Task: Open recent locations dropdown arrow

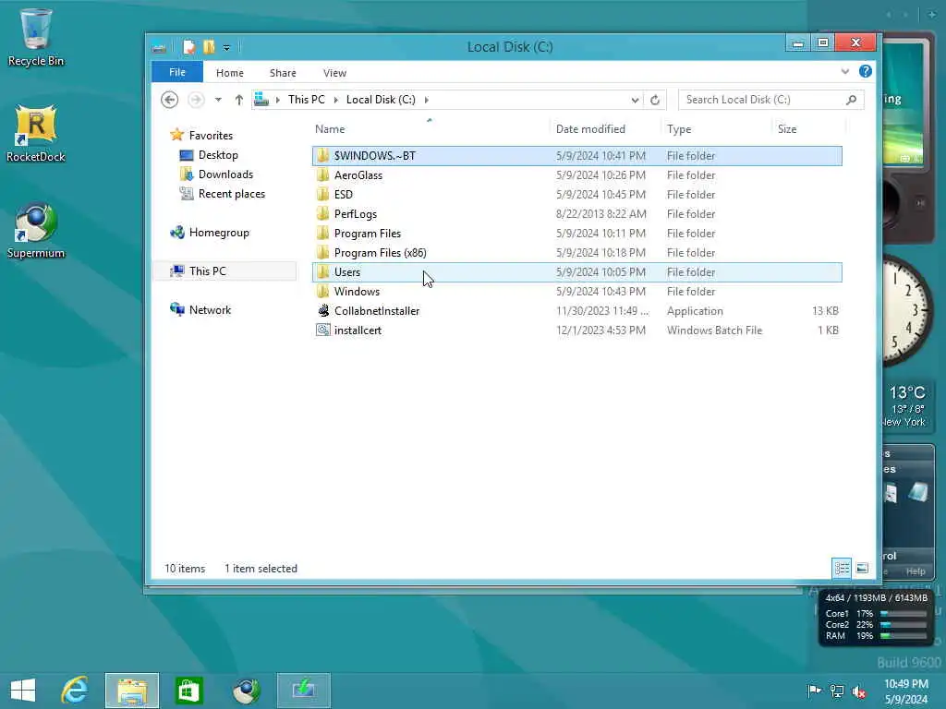Action: [x=218, y=100]
